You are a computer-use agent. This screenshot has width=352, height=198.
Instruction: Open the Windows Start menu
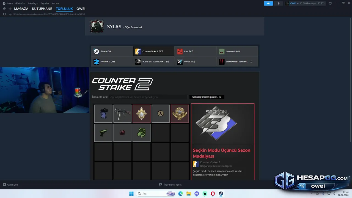coord(131,194)
